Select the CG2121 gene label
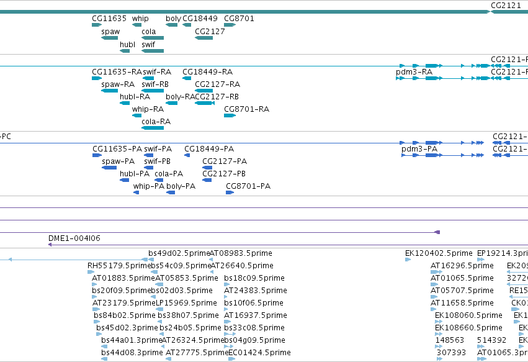The width and height of the screenshot is (528, 362). 506,6
